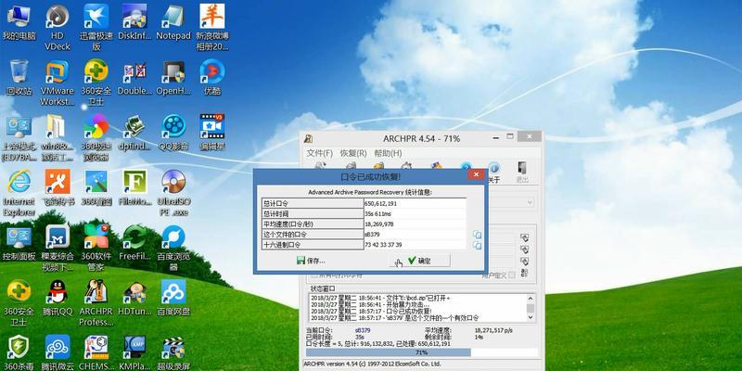Launch 360极速浏览器 desktop shortcut
742x371 pixels.
coord(96,137)
